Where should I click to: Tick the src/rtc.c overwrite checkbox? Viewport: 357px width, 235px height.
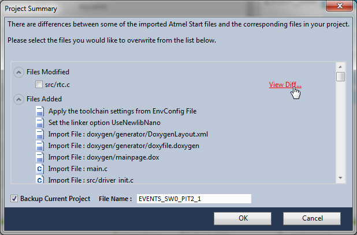pyautogui.click(x=39, y=85)
